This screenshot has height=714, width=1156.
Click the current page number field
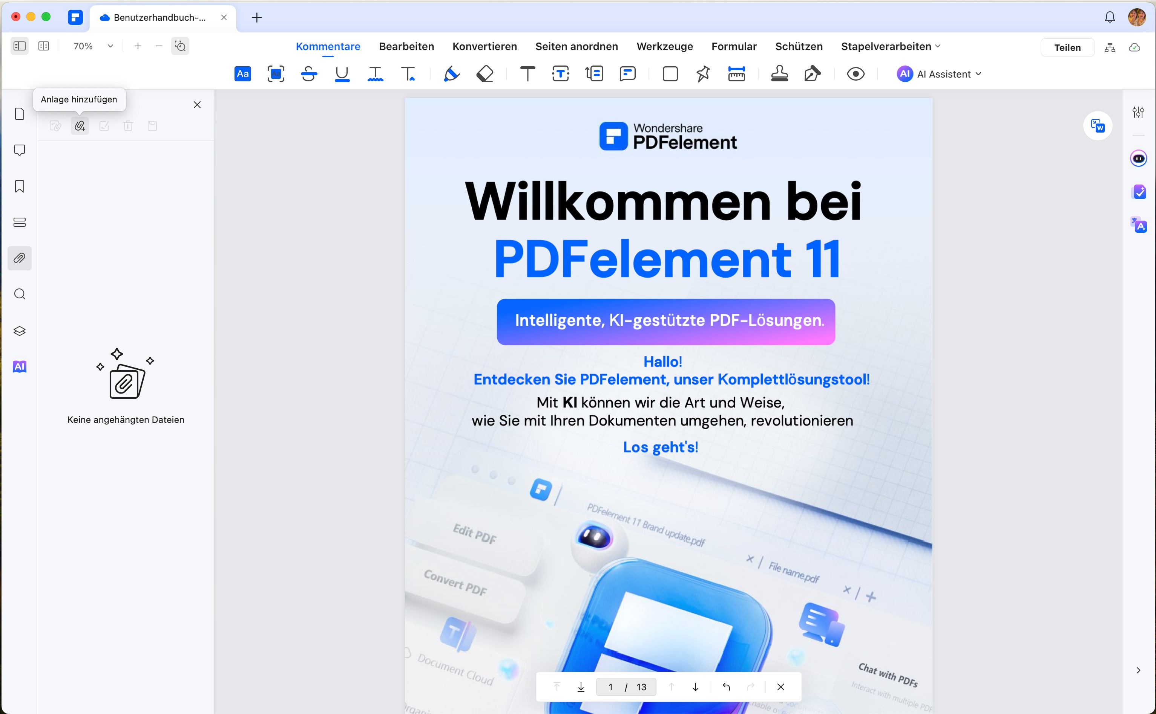pos(610,687)
